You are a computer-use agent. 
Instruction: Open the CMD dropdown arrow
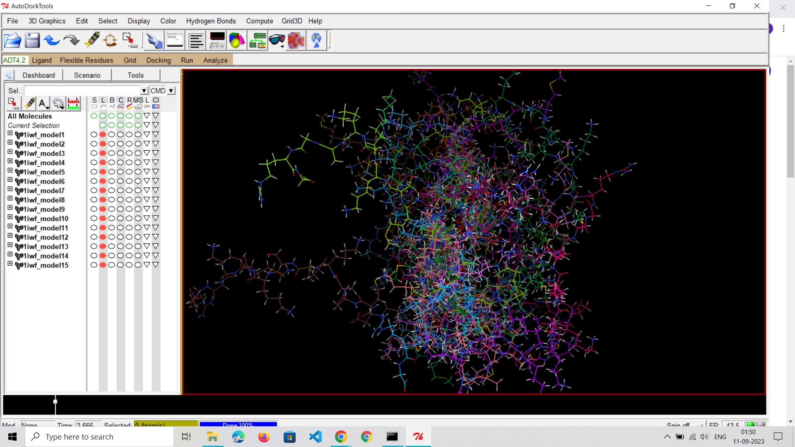click(171, 91)
